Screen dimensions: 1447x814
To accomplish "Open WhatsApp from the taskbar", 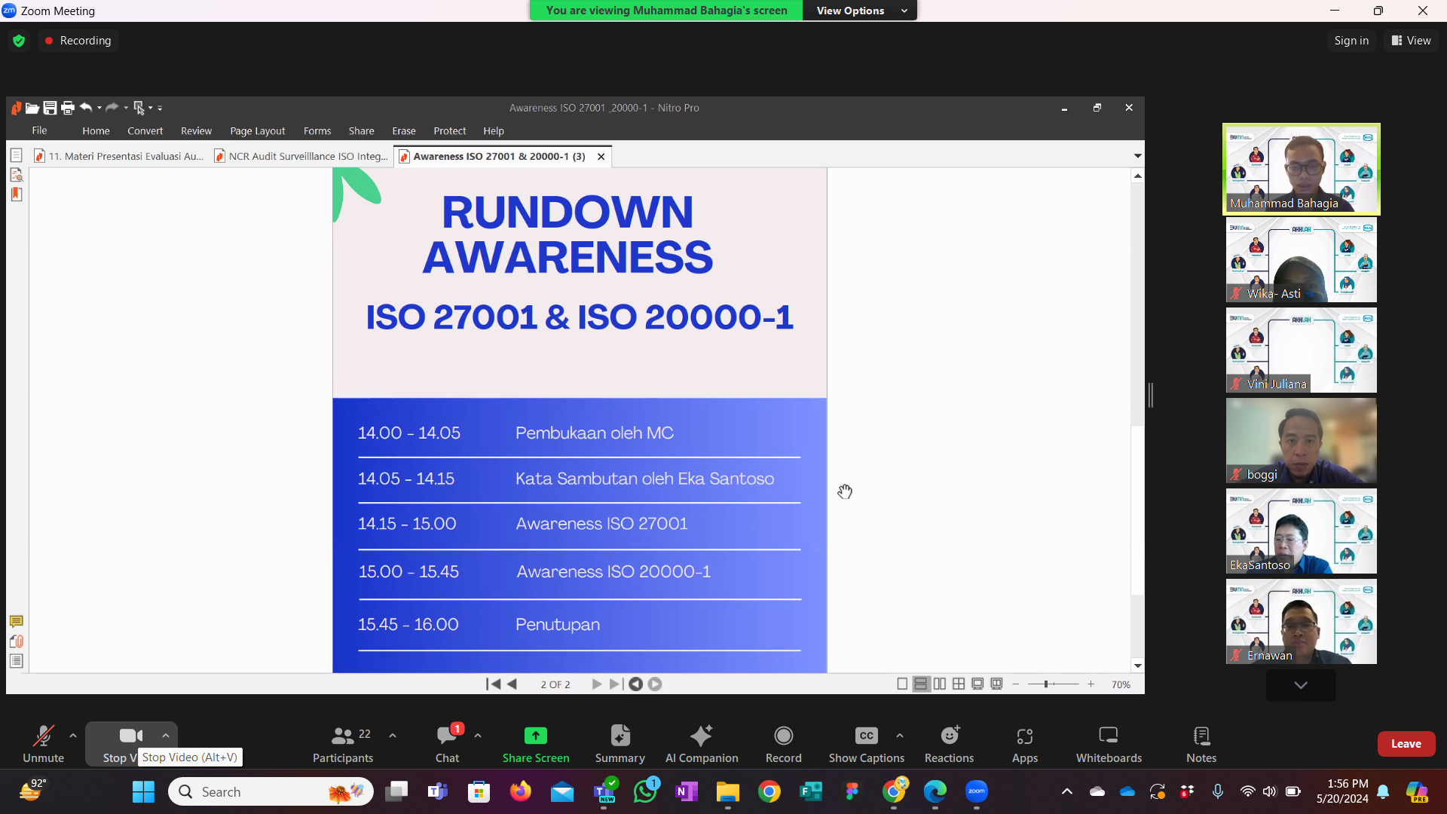I will [647, 791].
